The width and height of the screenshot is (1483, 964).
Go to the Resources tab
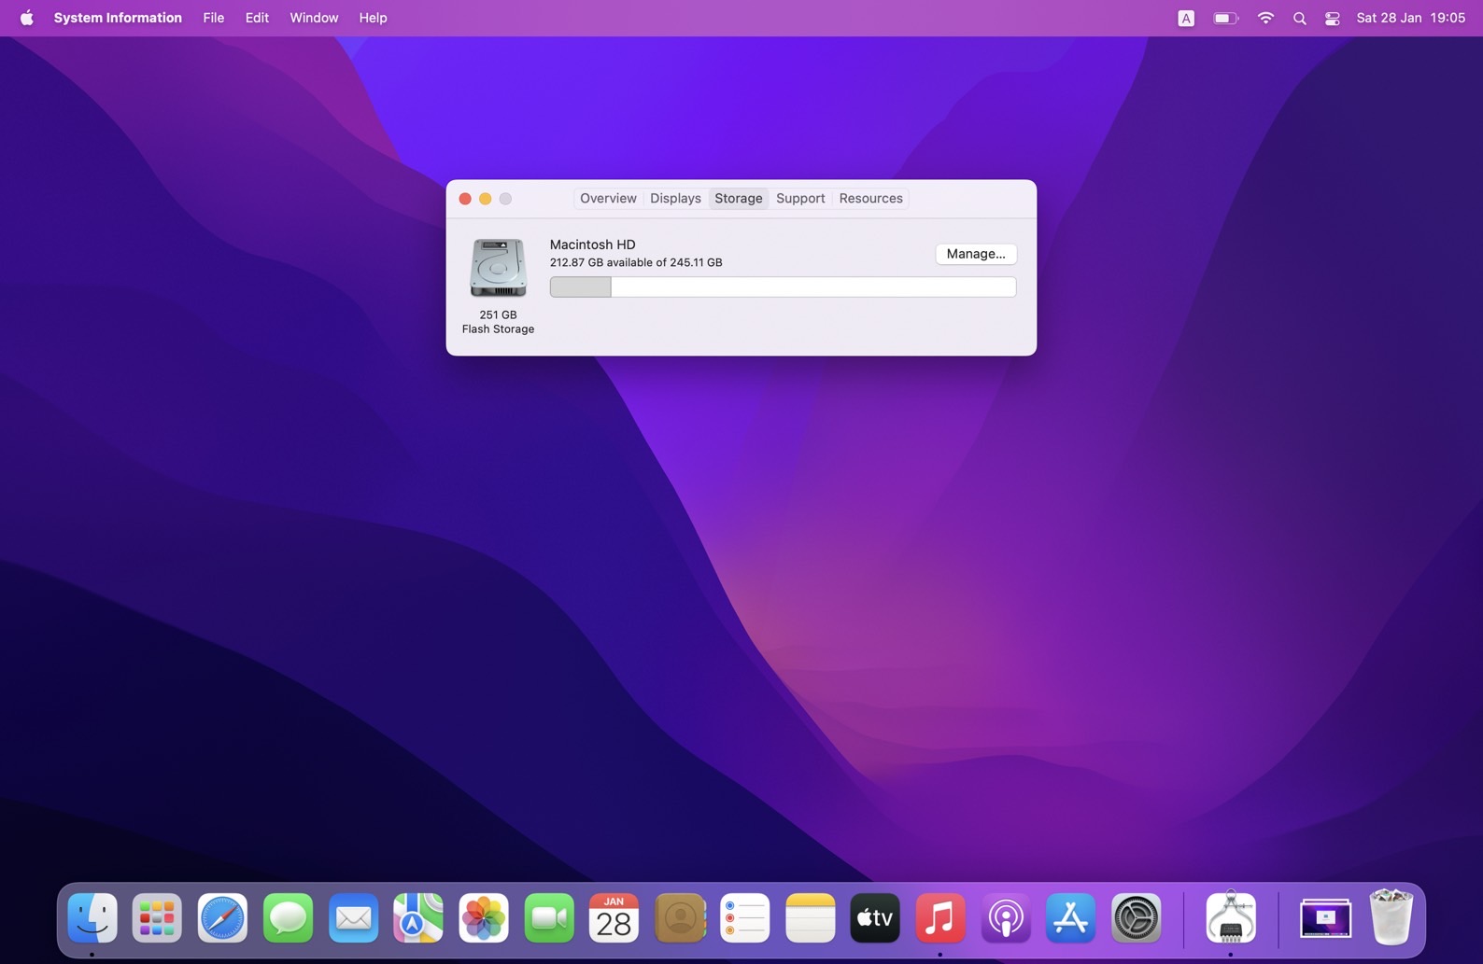(x=870, y=198)
